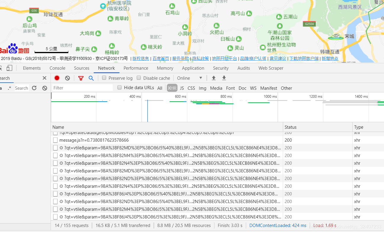Sort by the Name column header
The width and height of the screenshot is (384, 232).
pyautogui.click(x=167, y=127)
